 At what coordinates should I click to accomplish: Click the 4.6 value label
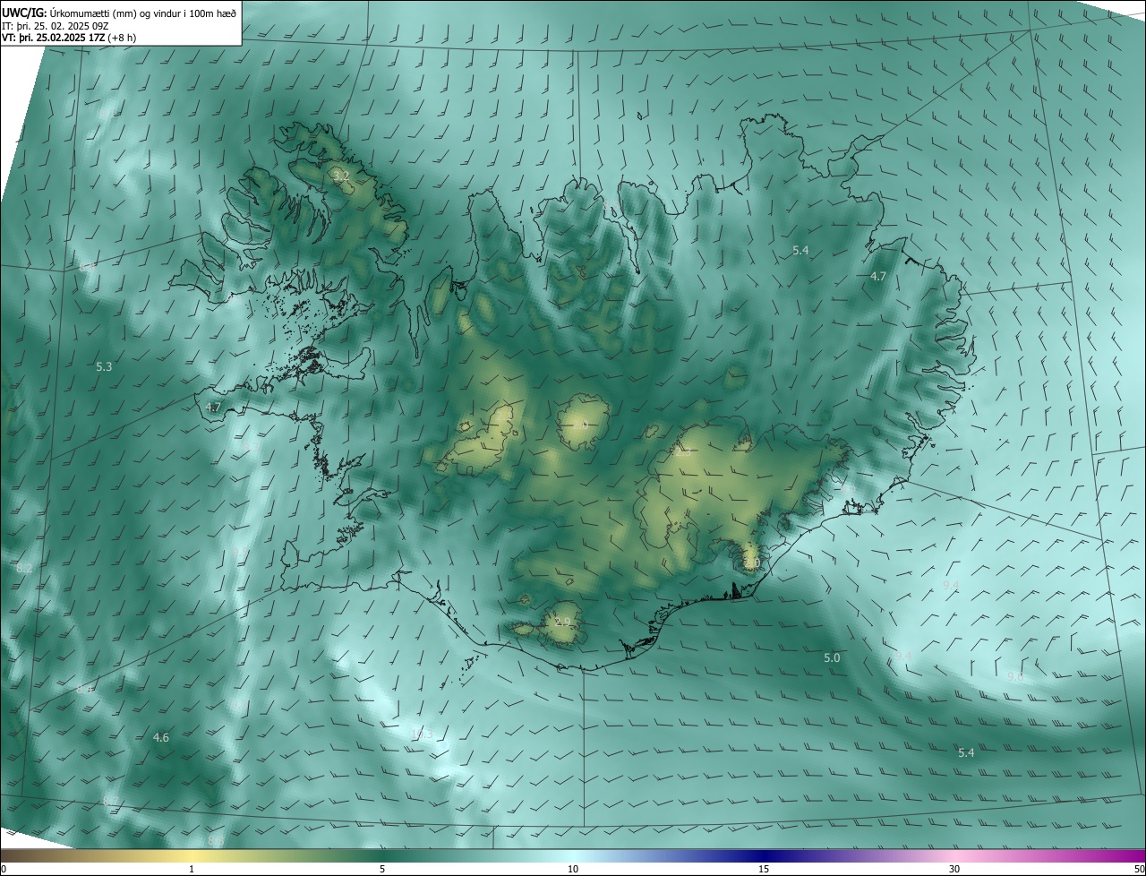click(160, 737)
